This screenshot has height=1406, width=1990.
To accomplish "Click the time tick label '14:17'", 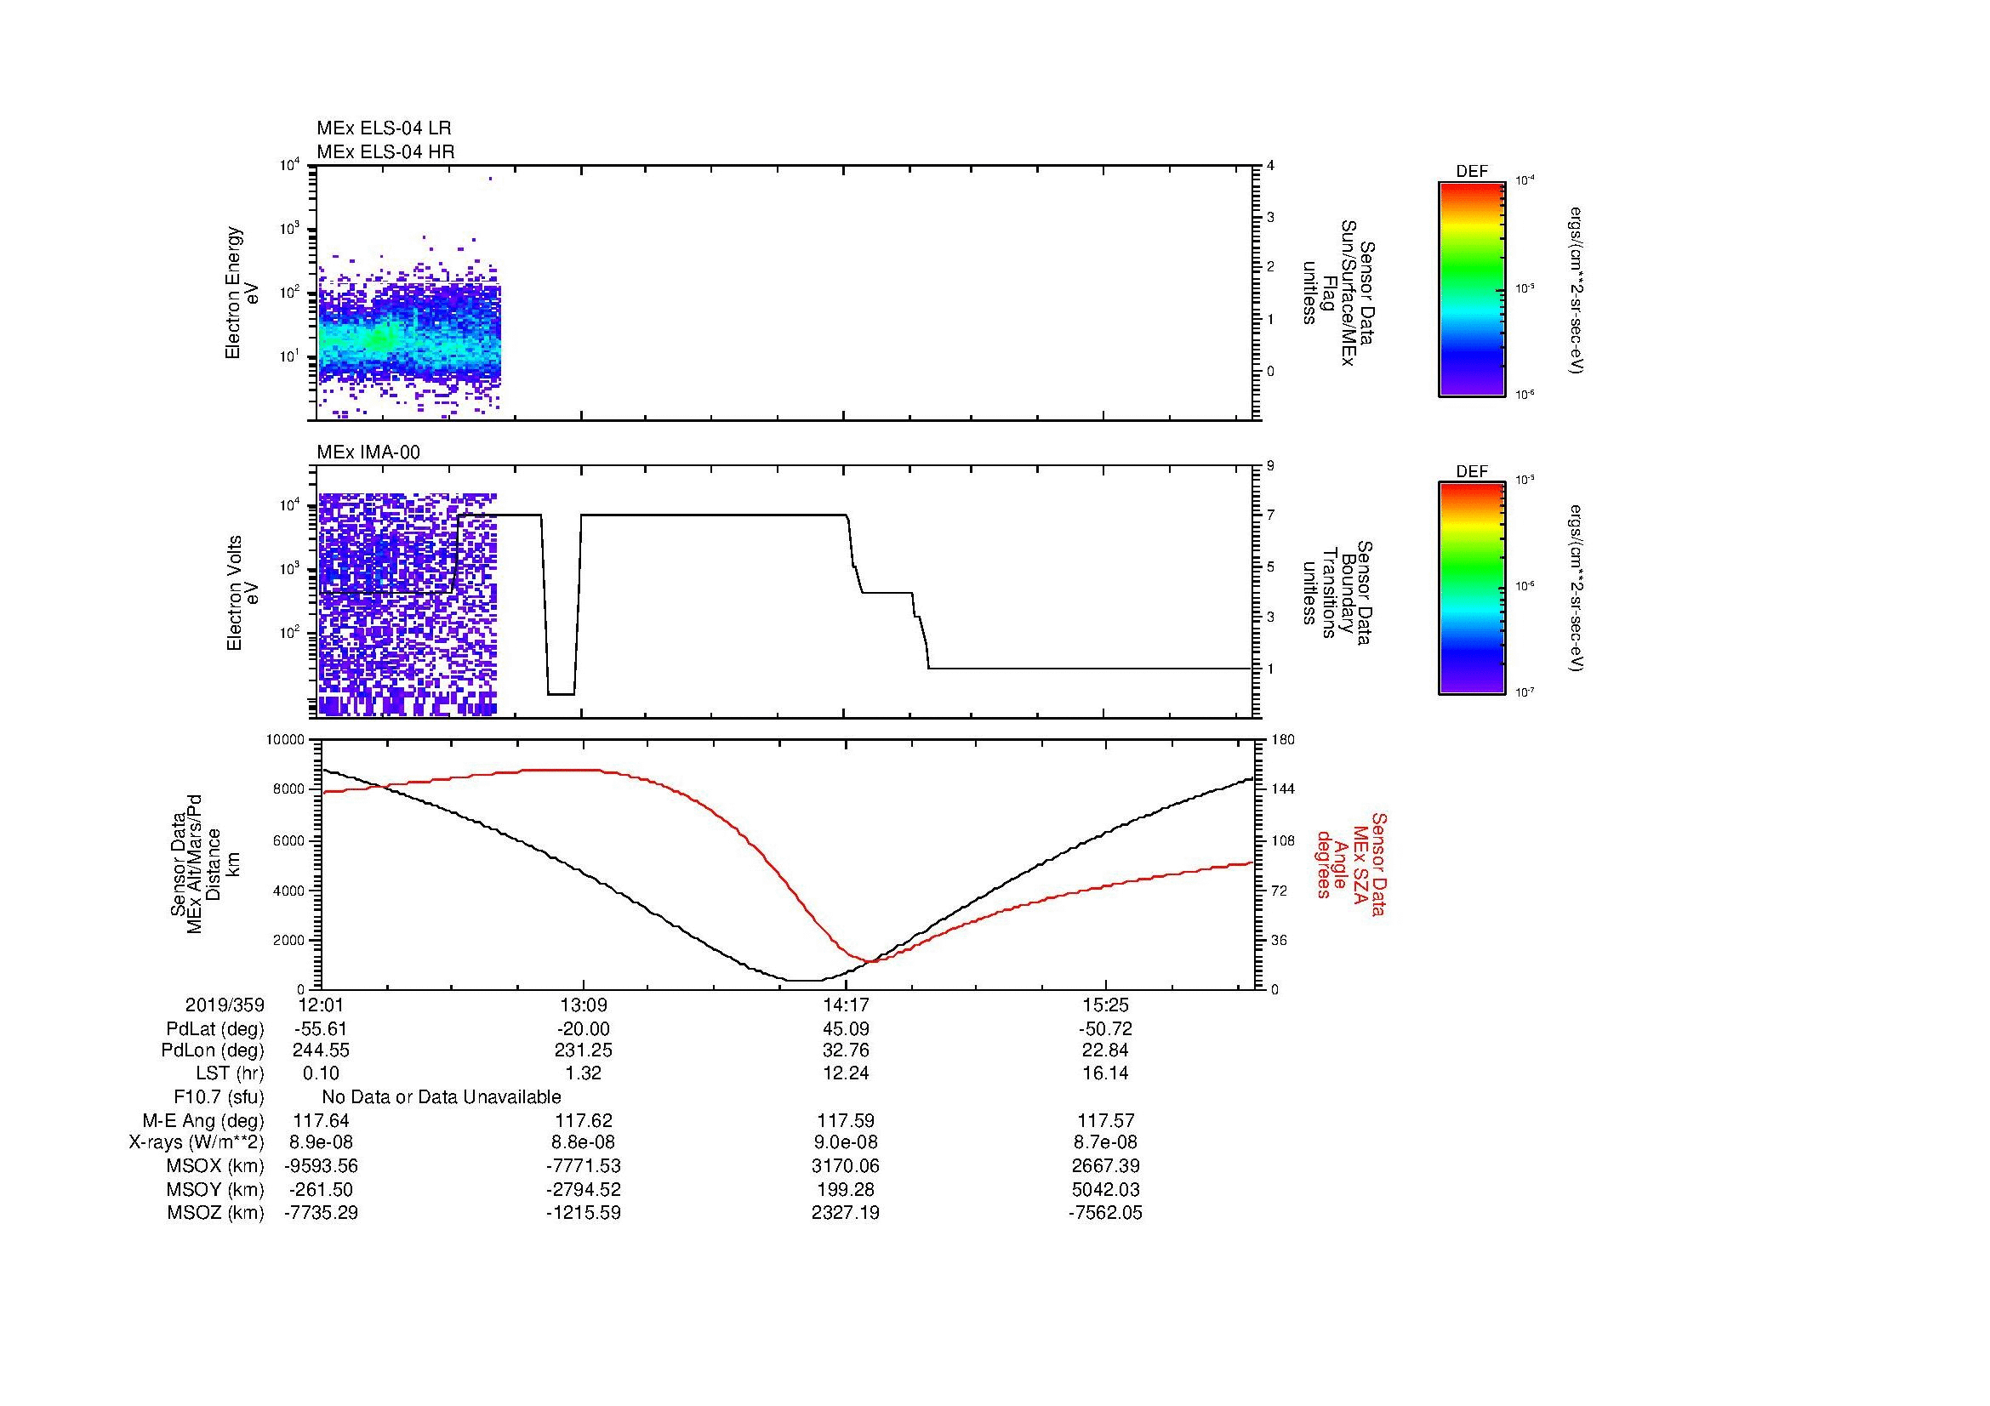I will pyautogui.click(x=846, y=1005).
